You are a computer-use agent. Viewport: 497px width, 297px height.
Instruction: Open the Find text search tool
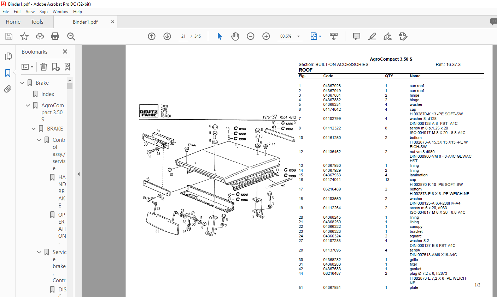[71, 36]
